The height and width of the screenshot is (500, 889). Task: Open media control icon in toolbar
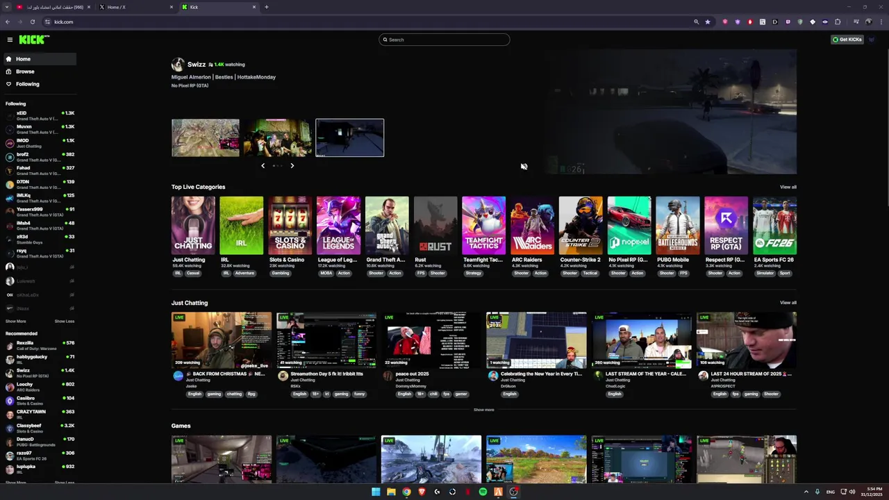point(856,22)
